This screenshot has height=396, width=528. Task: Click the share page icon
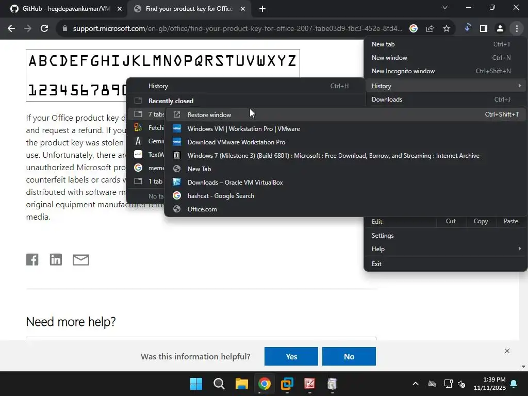(x=430, y=28)
